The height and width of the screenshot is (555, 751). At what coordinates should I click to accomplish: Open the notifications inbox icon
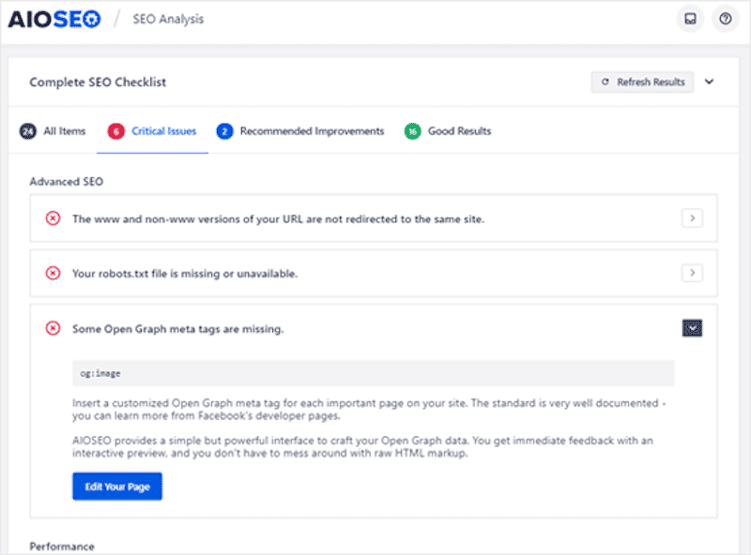(x=690, y=18)
